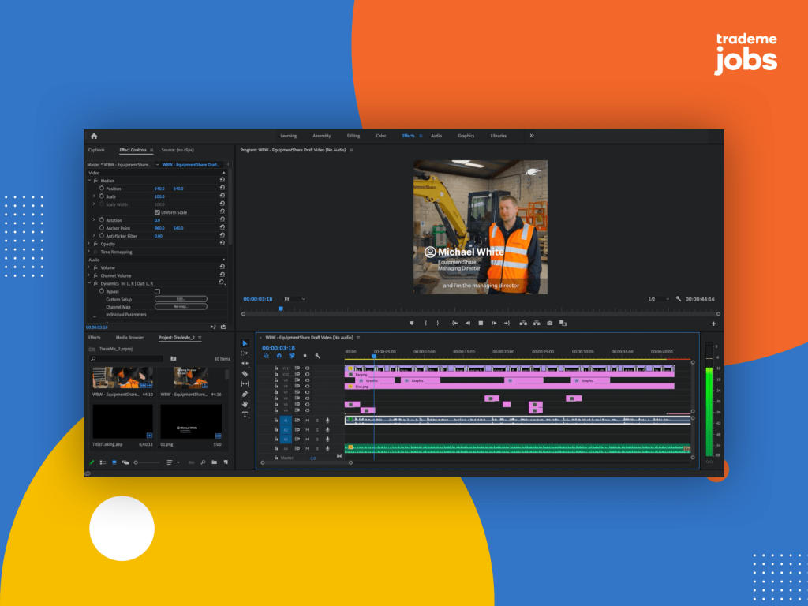Open the Media Browser tab
The height and width of the screenshot is (606, 808).
point(129,338)
